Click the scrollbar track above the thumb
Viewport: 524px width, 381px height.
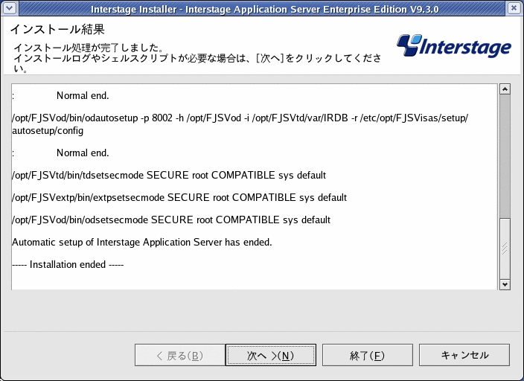coord(505,156)
